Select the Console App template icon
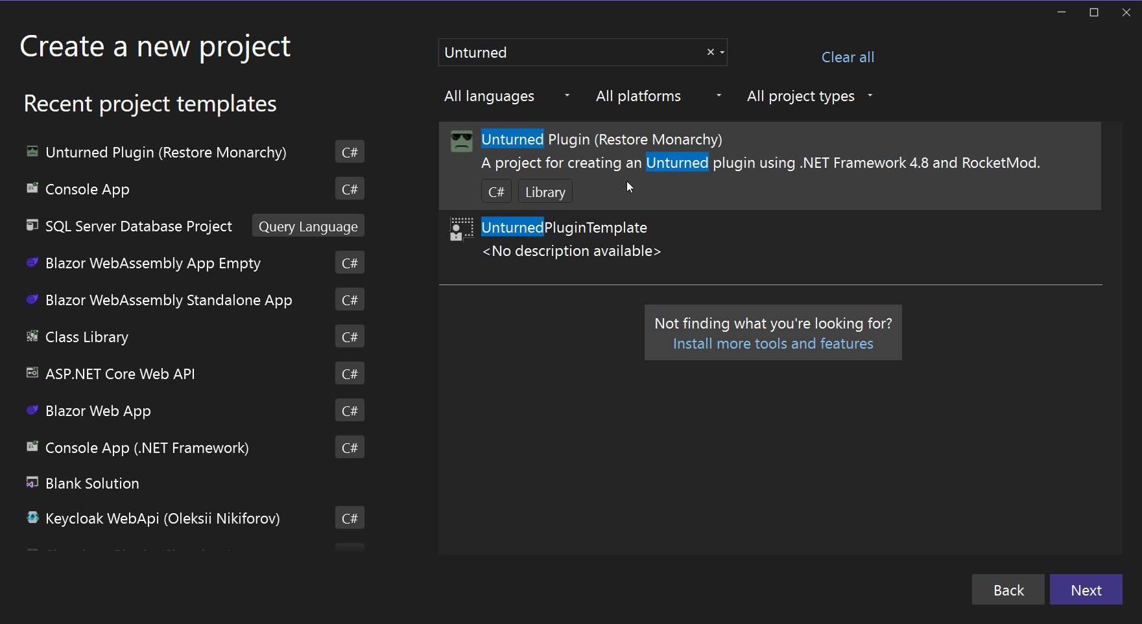This screenshot has width=1142, height=624. 32,188
